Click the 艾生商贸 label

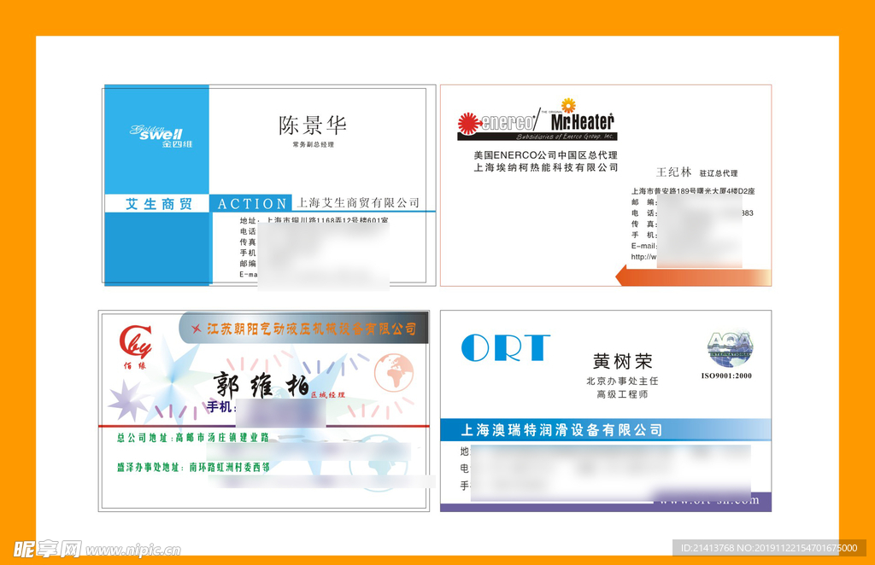[158, 204]
